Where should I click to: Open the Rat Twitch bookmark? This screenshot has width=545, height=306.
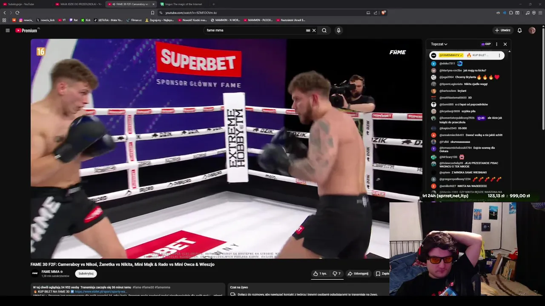click(x=74, y=20)
